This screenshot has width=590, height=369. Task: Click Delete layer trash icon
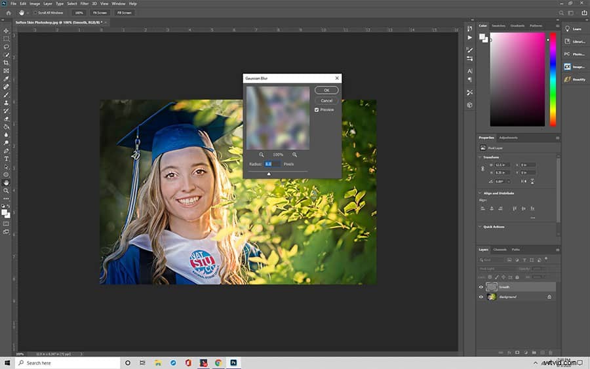point(551,353)
